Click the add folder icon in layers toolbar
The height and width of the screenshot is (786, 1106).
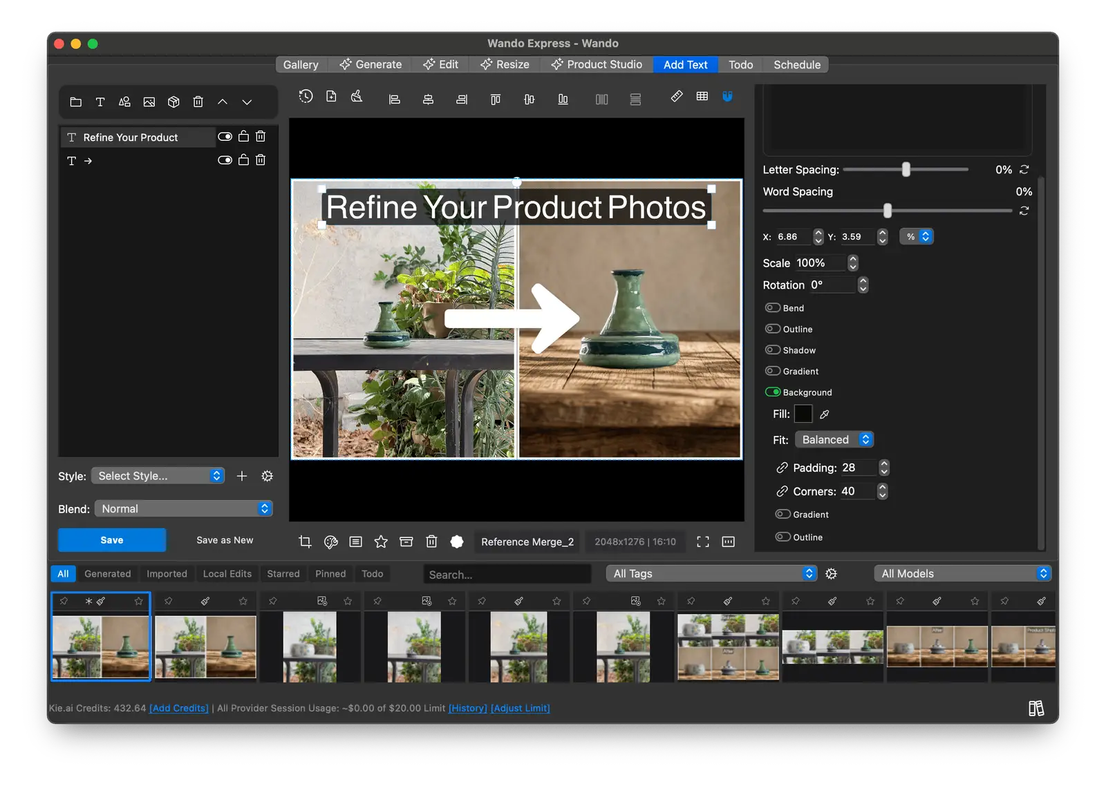tap(76, 102)
